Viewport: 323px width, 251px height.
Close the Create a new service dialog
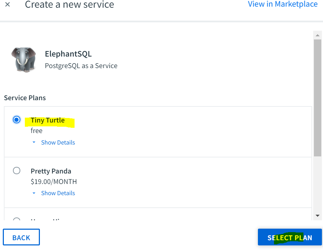pos(7,4)
